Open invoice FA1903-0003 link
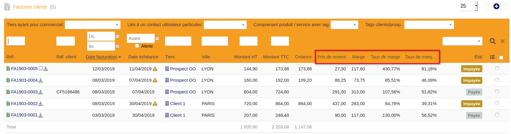The height and width of the screenshot is (134, 511). coord(24,92)
